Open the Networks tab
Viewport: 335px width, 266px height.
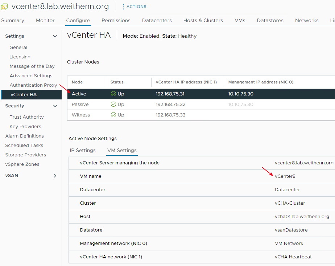307,21
